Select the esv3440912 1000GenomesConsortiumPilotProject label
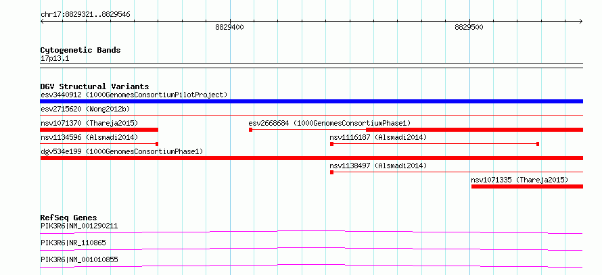 (x=134, y=95)
